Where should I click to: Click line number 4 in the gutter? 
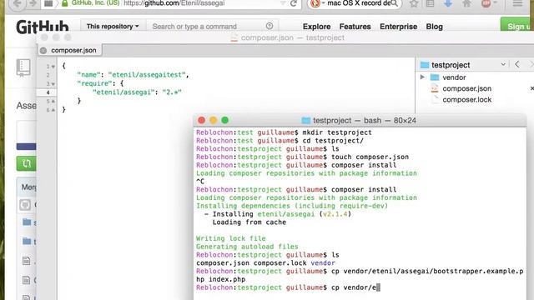pos(48,92)
